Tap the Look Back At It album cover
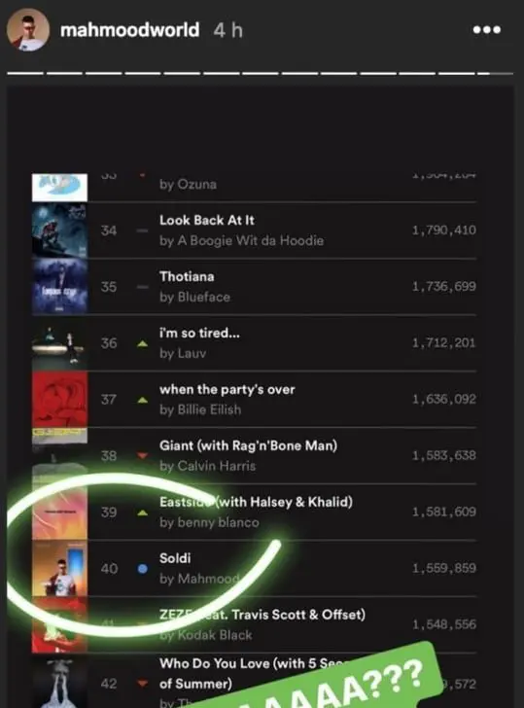The width and height of the screenshot is (524, 708). 59,230
